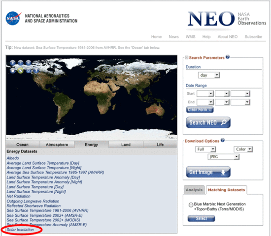Open the third Start date dropdown

(240, 94)
